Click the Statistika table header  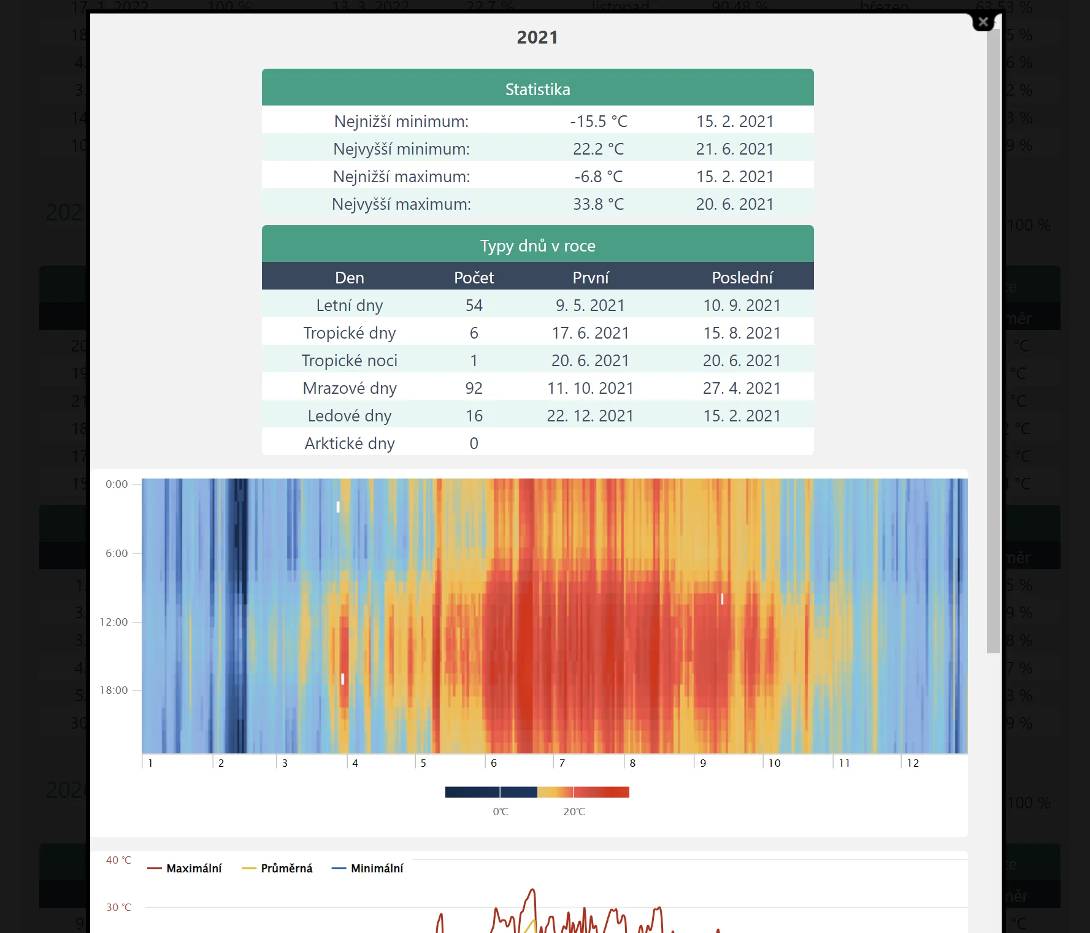[537, 89]
